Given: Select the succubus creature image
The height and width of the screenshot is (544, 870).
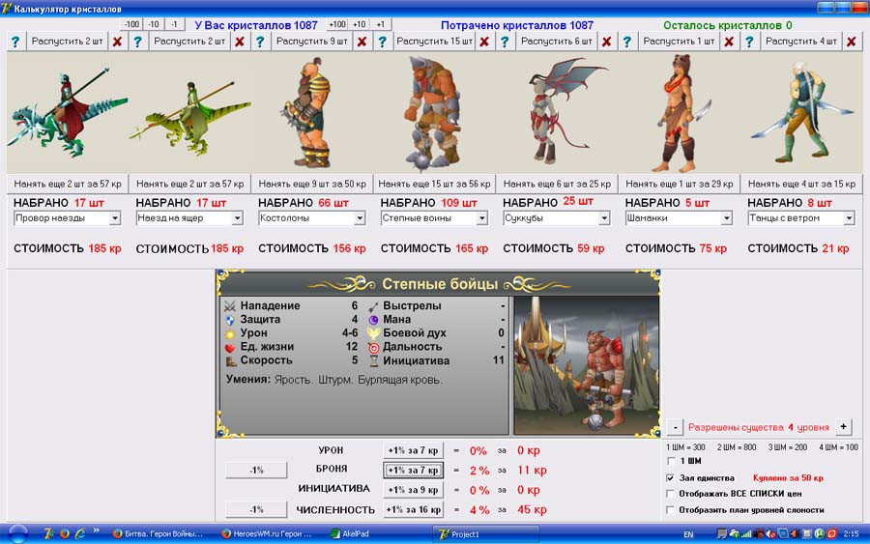Looking at the screenshot, I should coord(557,113).
